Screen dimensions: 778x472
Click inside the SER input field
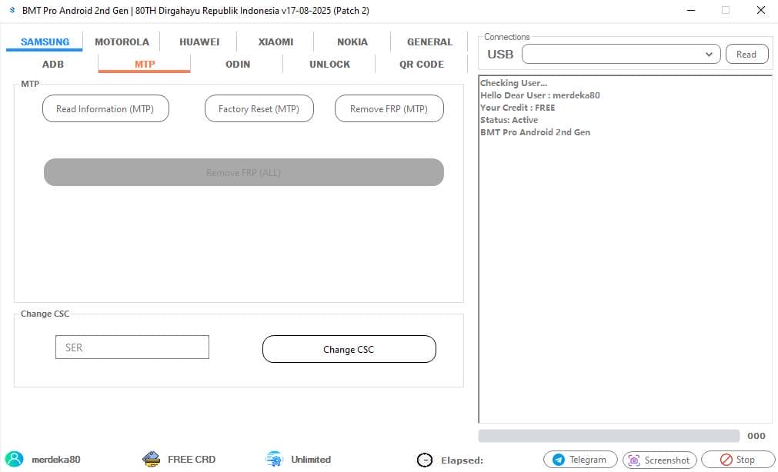point(132,347)
